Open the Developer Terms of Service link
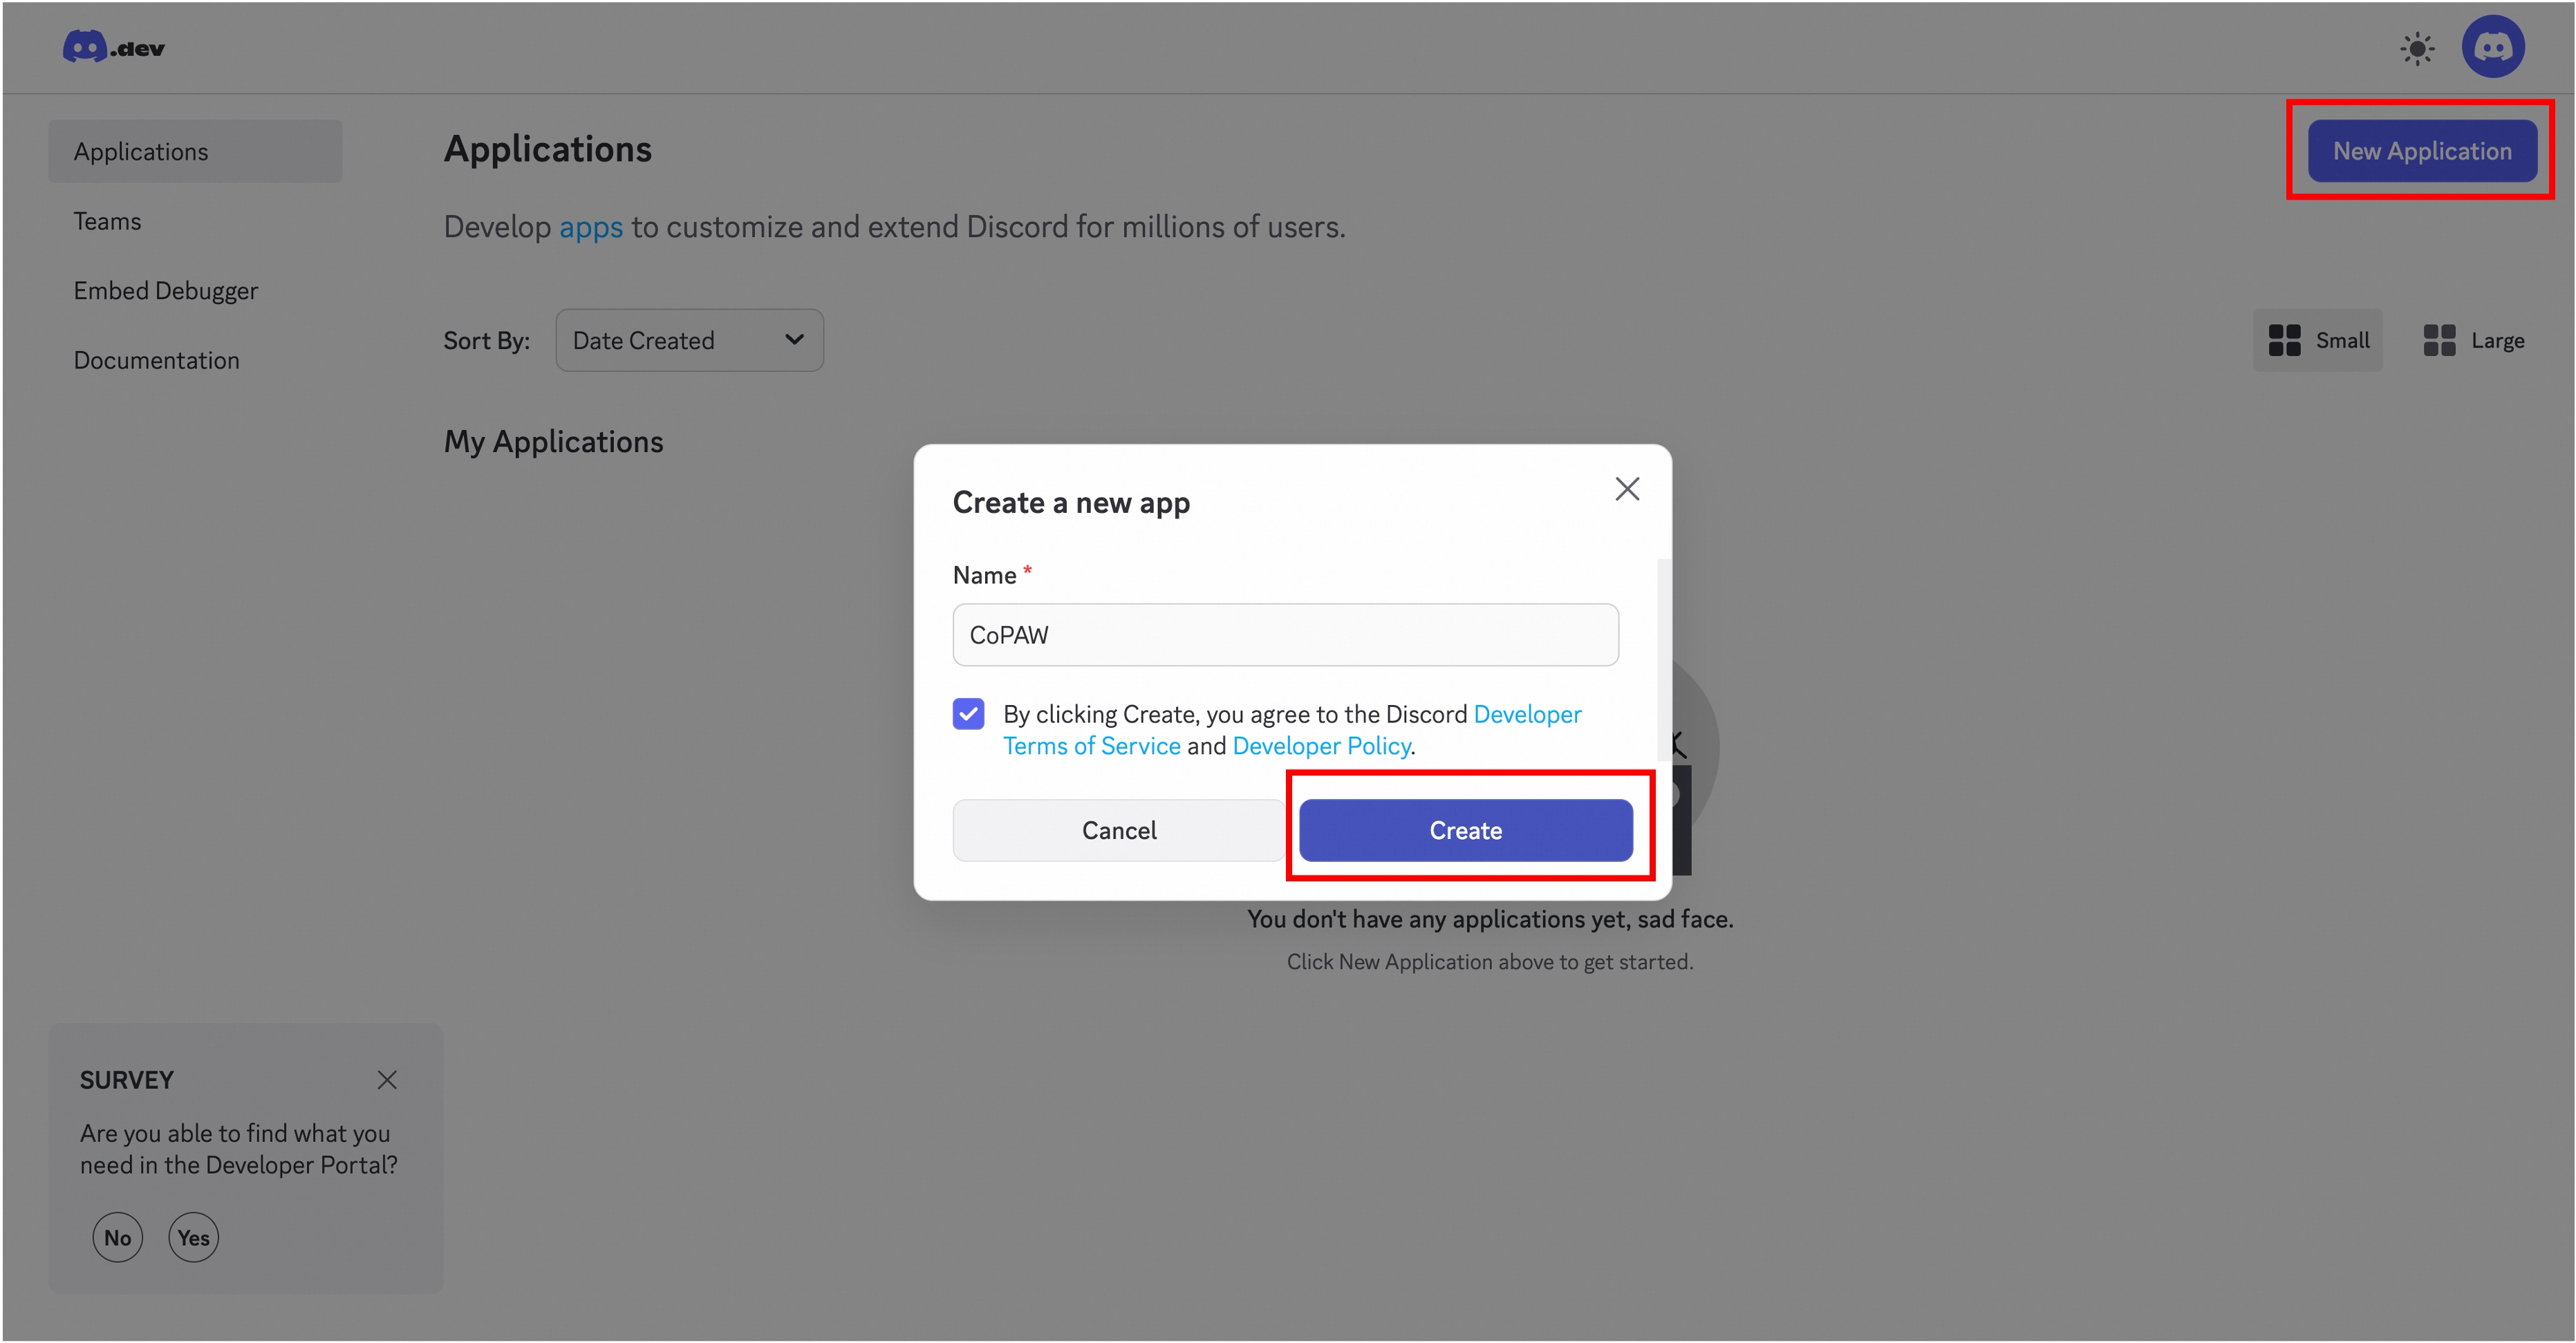The height and width of the screenshot is (1343, 2576). (x=1092, y=746)
